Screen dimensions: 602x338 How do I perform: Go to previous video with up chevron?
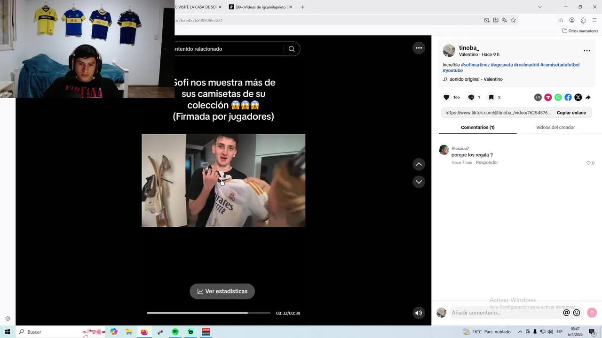[419, 164]
